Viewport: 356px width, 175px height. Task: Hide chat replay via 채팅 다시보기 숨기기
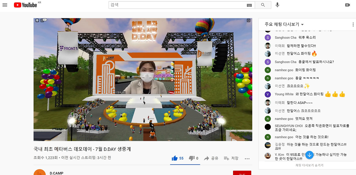click(309, 165)
